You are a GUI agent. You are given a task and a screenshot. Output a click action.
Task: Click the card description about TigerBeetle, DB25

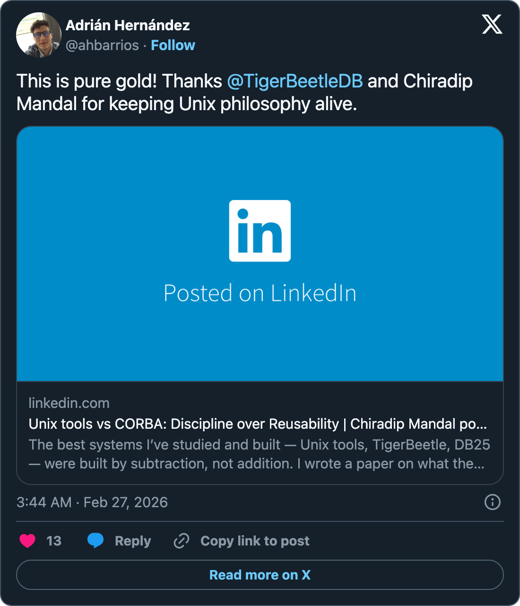(x=259, y=454)
